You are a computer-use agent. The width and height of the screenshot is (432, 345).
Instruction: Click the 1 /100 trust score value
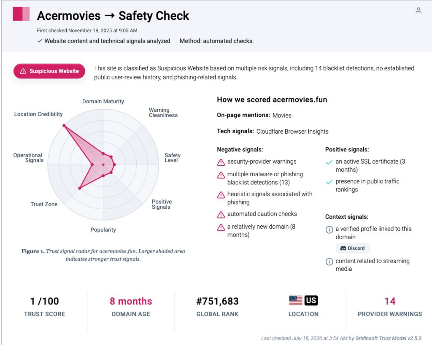click(x=44, y=301)
